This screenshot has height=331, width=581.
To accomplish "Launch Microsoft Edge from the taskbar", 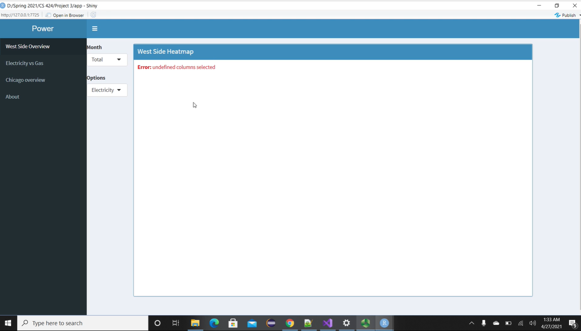I will pos(214,323).
